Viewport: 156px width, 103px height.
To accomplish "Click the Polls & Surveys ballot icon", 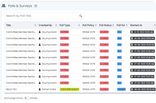I will (4, 6).
